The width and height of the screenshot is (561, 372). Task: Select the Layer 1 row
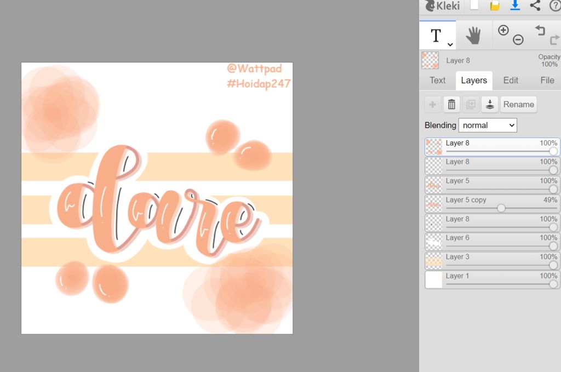click(x=493, y=279)
